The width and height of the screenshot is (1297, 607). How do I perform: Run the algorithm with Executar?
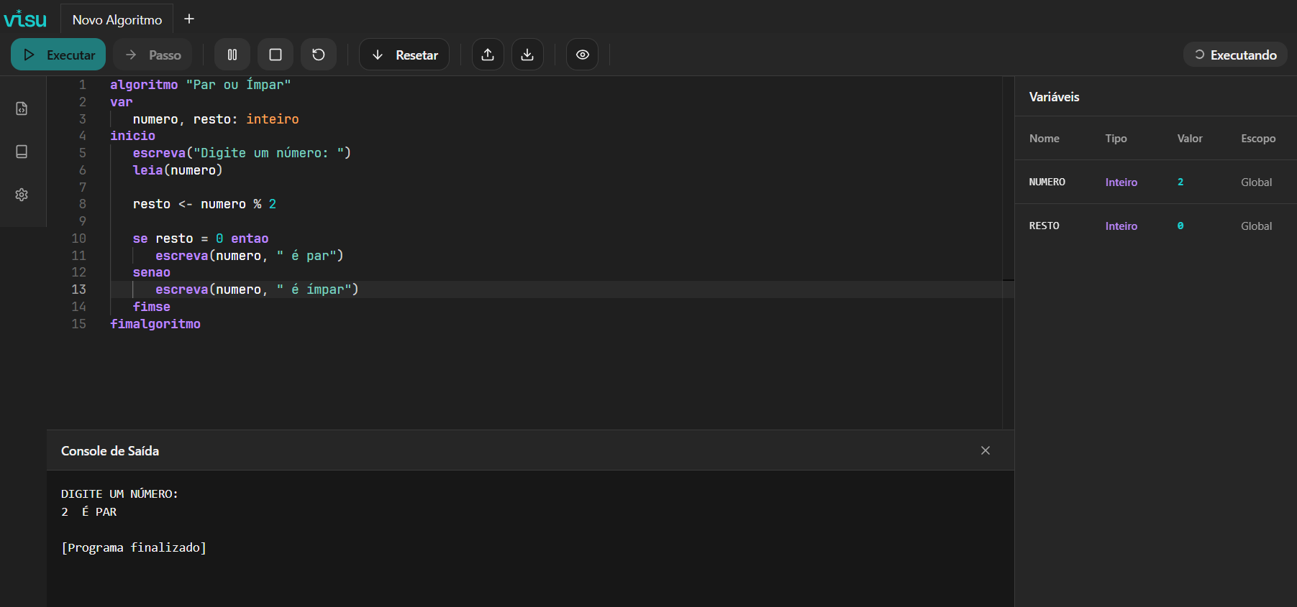tap(58, 55)
